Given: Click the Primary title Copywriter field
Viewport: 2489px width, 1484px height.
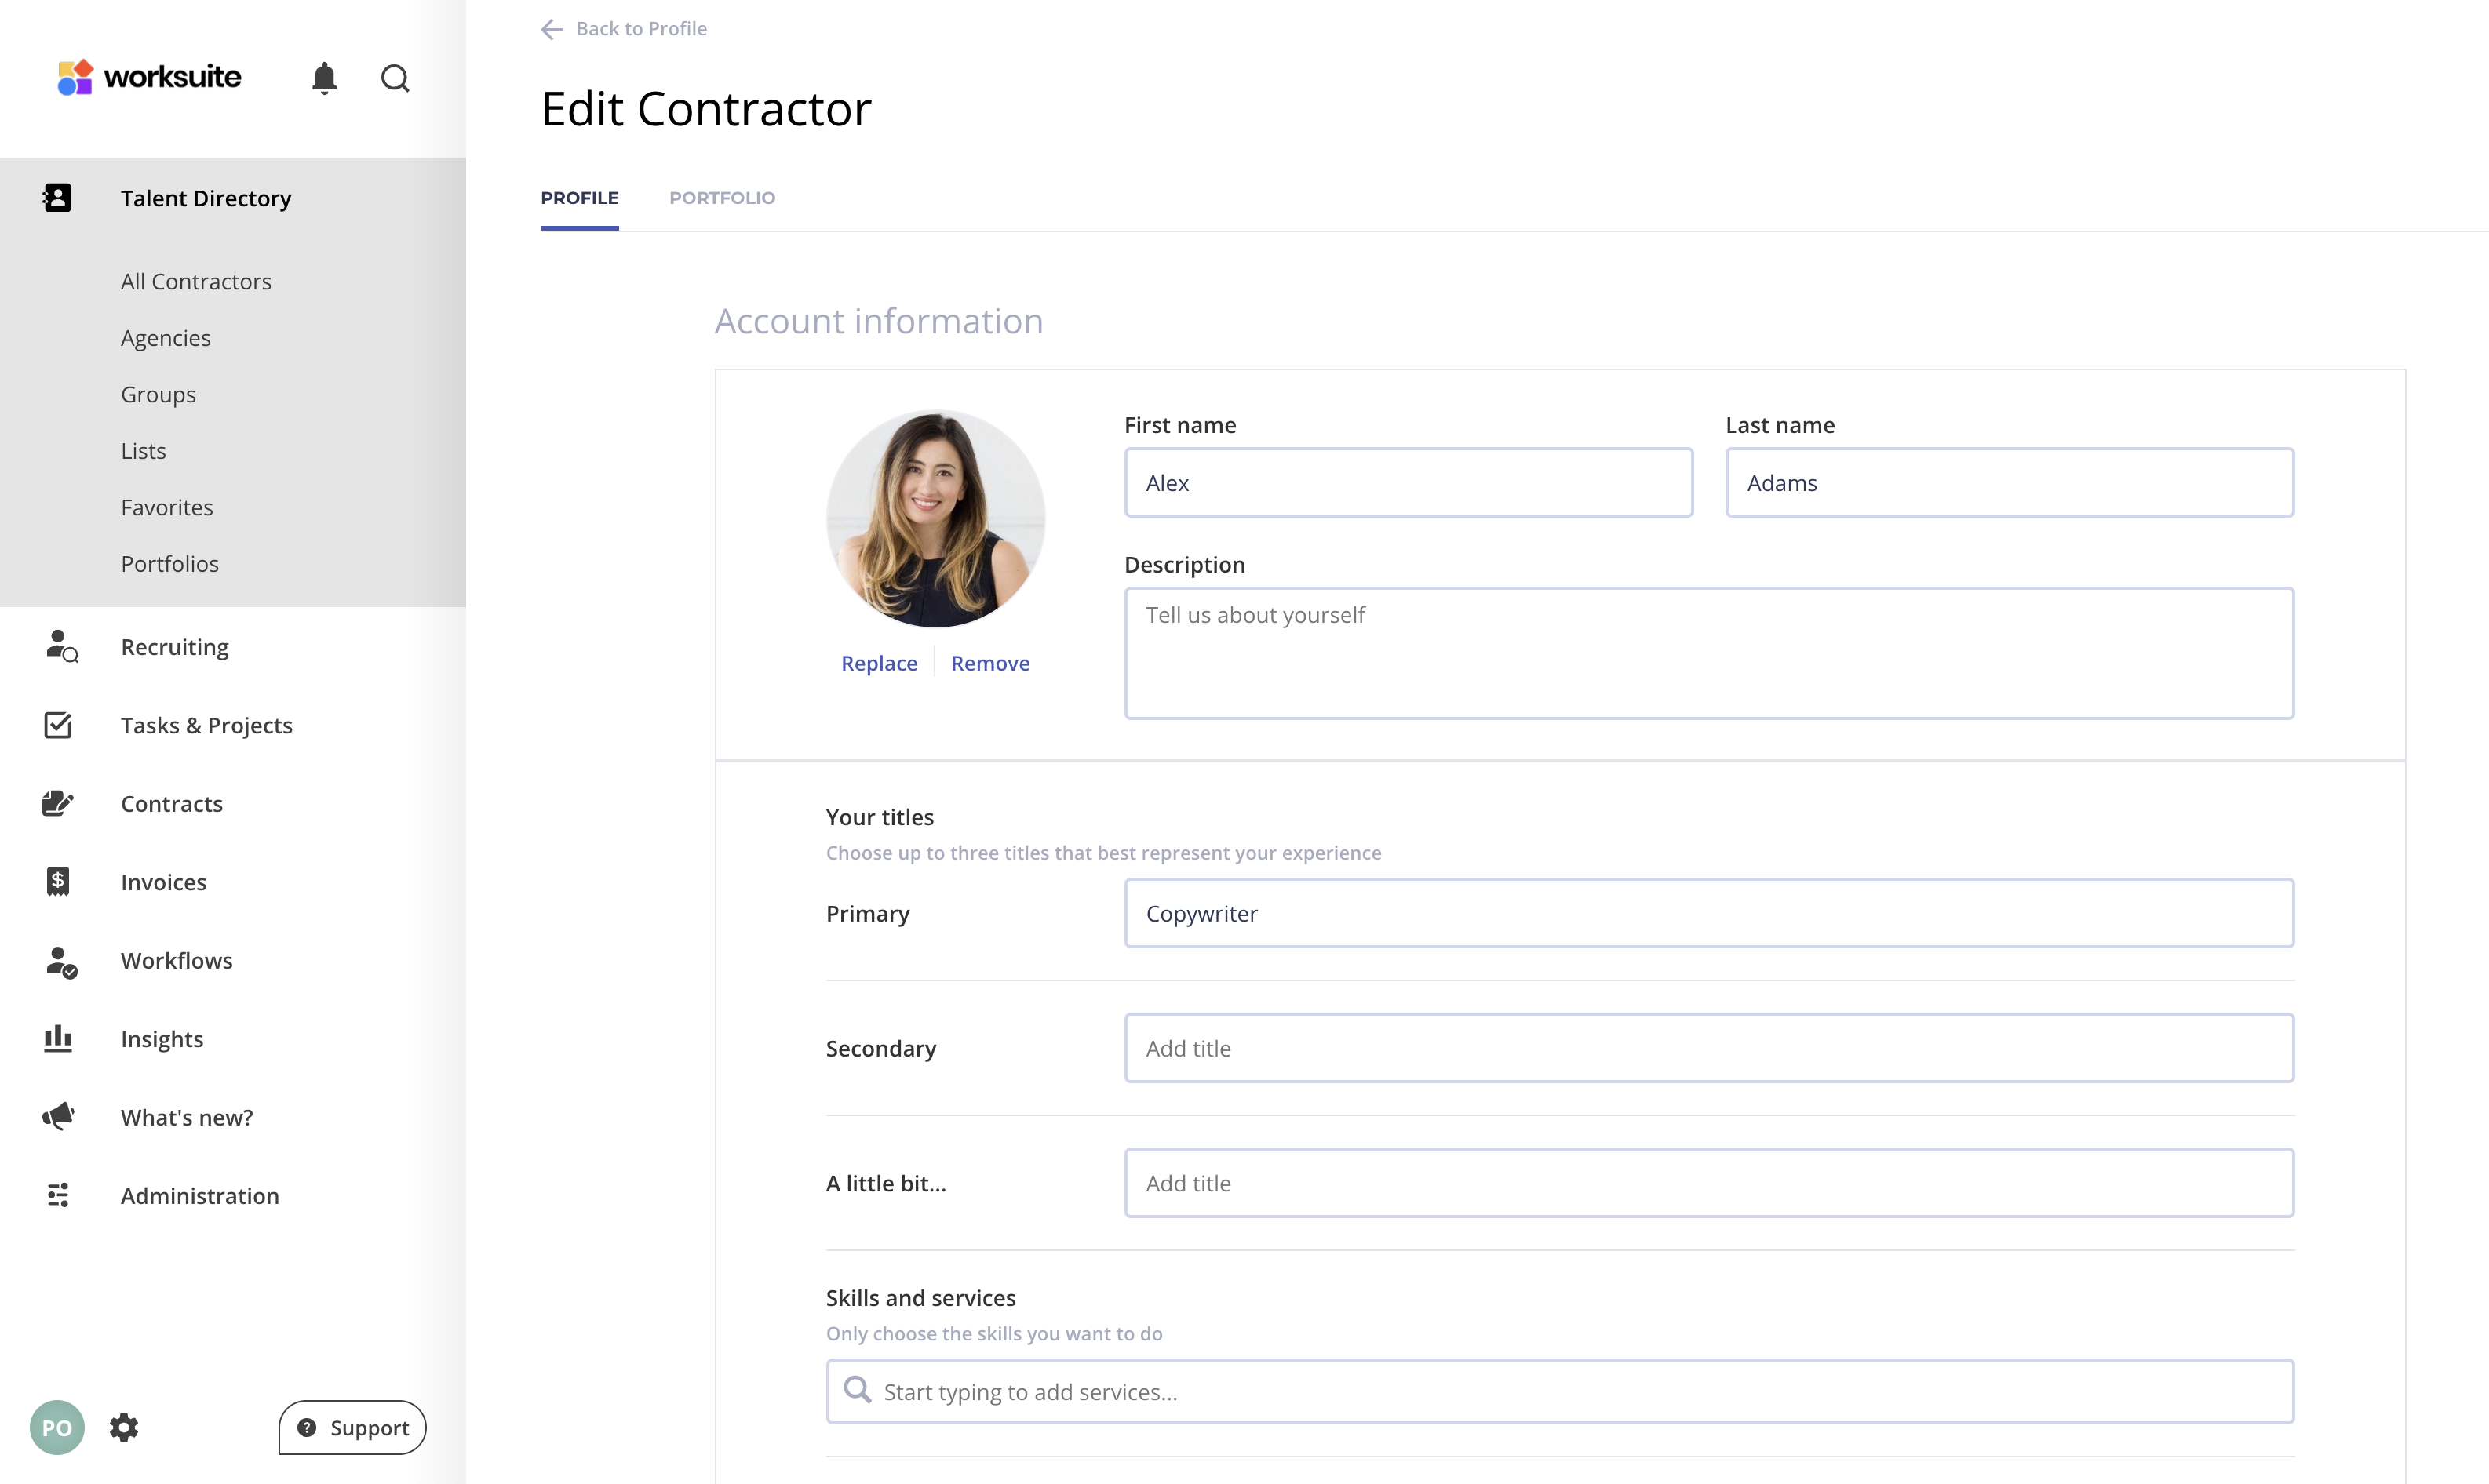Looking at the screenshot, I should click(x=1707, y=913).
